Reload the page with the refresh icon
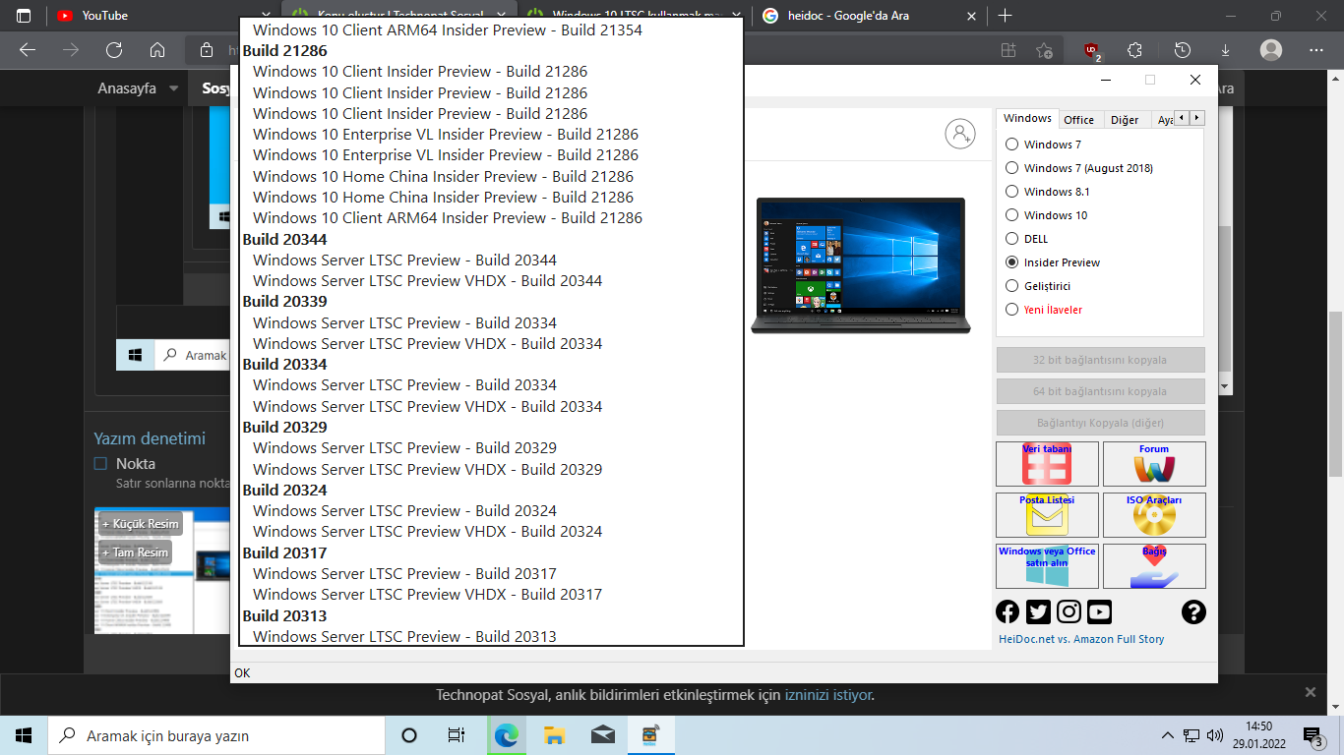 pos(114,50)
